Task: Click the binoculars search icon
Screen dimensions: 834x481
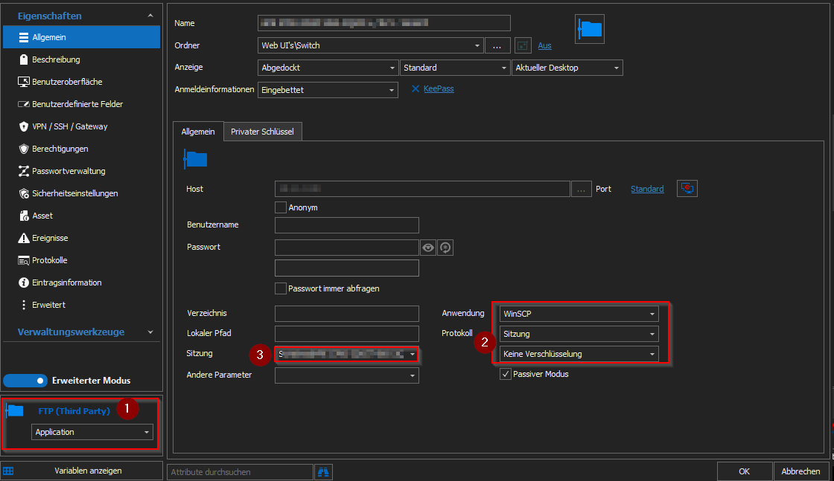Action: click(323, 472)
